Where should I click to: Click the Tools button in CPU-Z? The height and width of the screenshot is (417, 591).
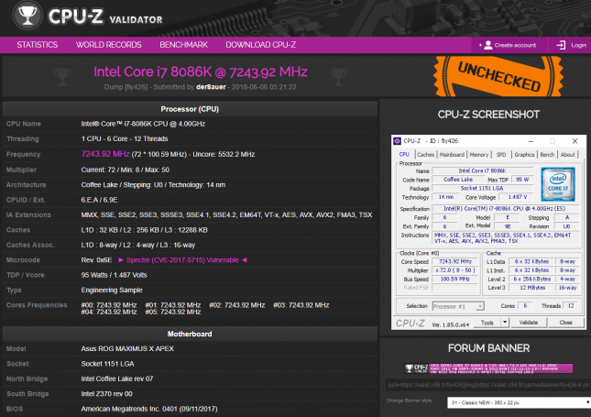point(487,323)
